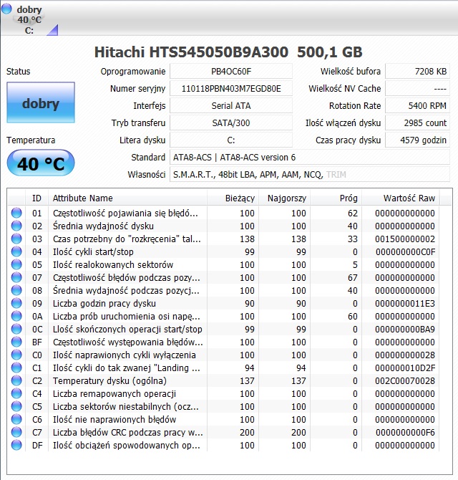458x480 pixels.
Task: Click status icon for attribute DF row
Action: pos(16,445)
